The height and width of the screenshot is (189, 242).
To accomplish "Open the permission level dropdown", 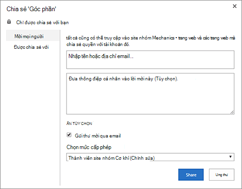I will click(x=150, y=157).
